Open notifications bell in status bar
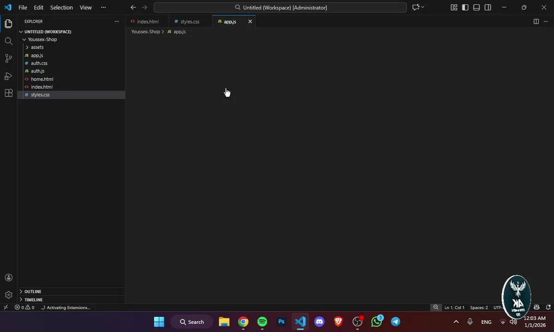This screenshot has width=554, height=332. click(548, 308)
